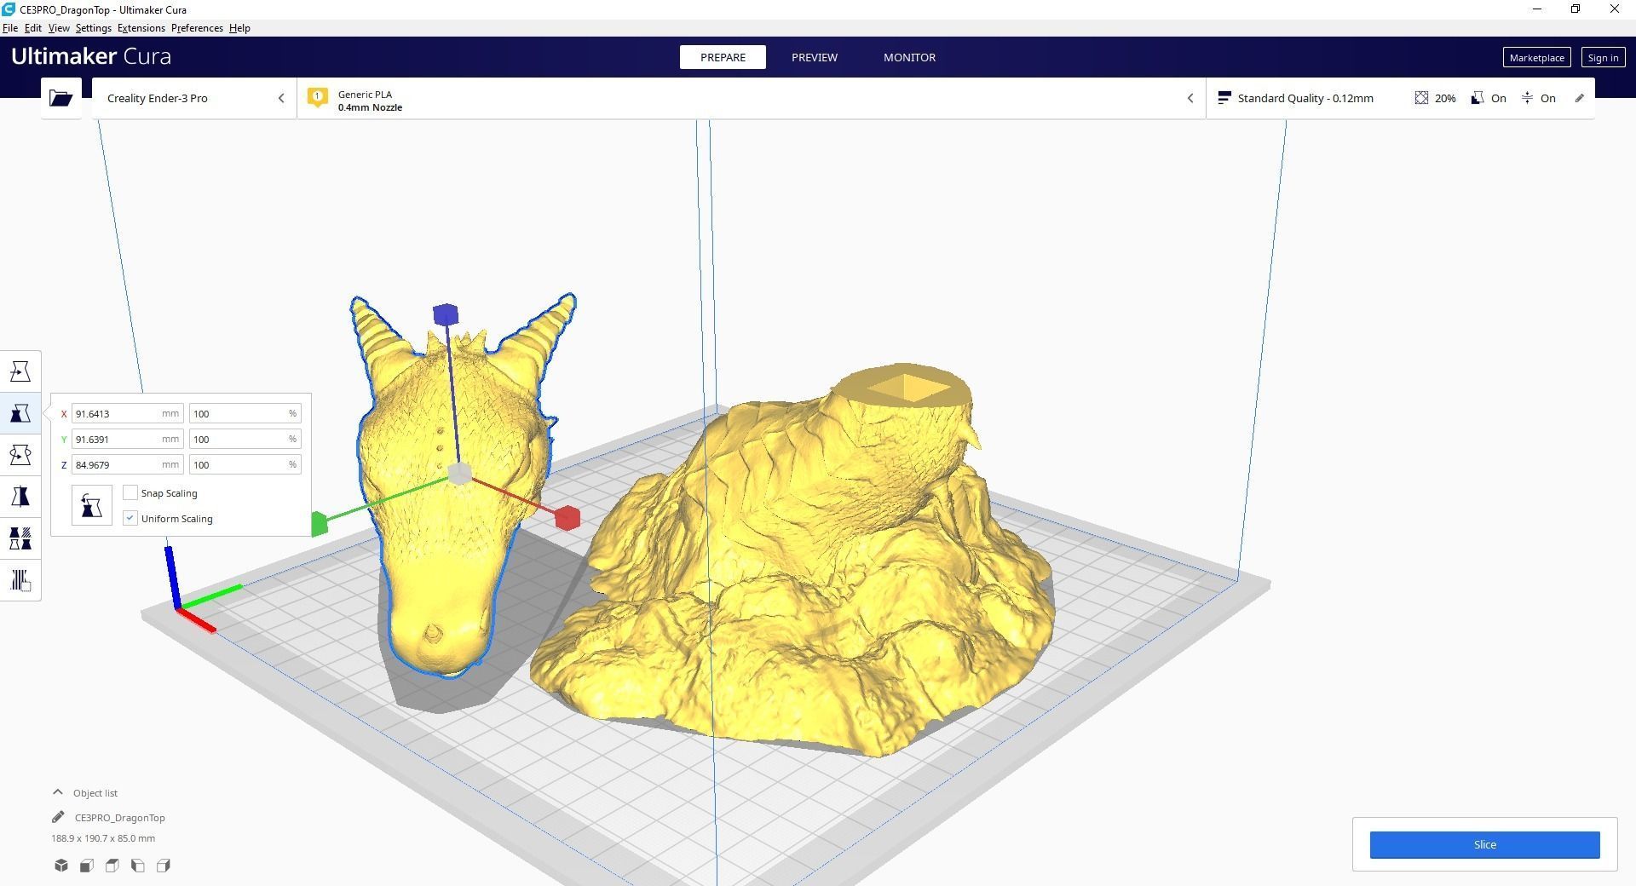Click the Z scale percent field
Viewport: 1636px width, 886px height.
[x=245, y=464]
